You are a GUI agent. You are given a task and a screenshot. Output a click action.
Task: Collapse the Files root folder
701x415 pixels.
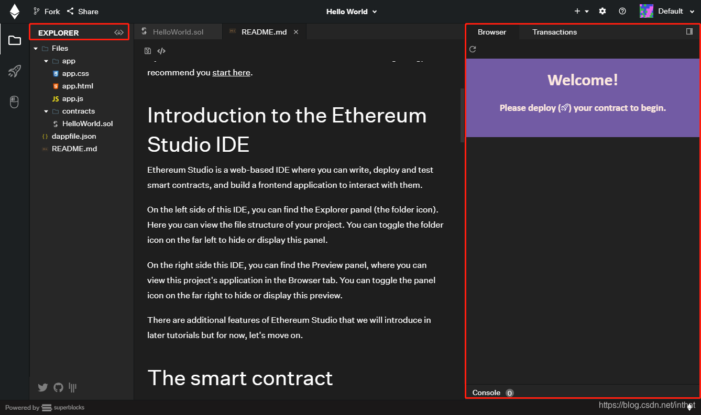click(35, 48)
